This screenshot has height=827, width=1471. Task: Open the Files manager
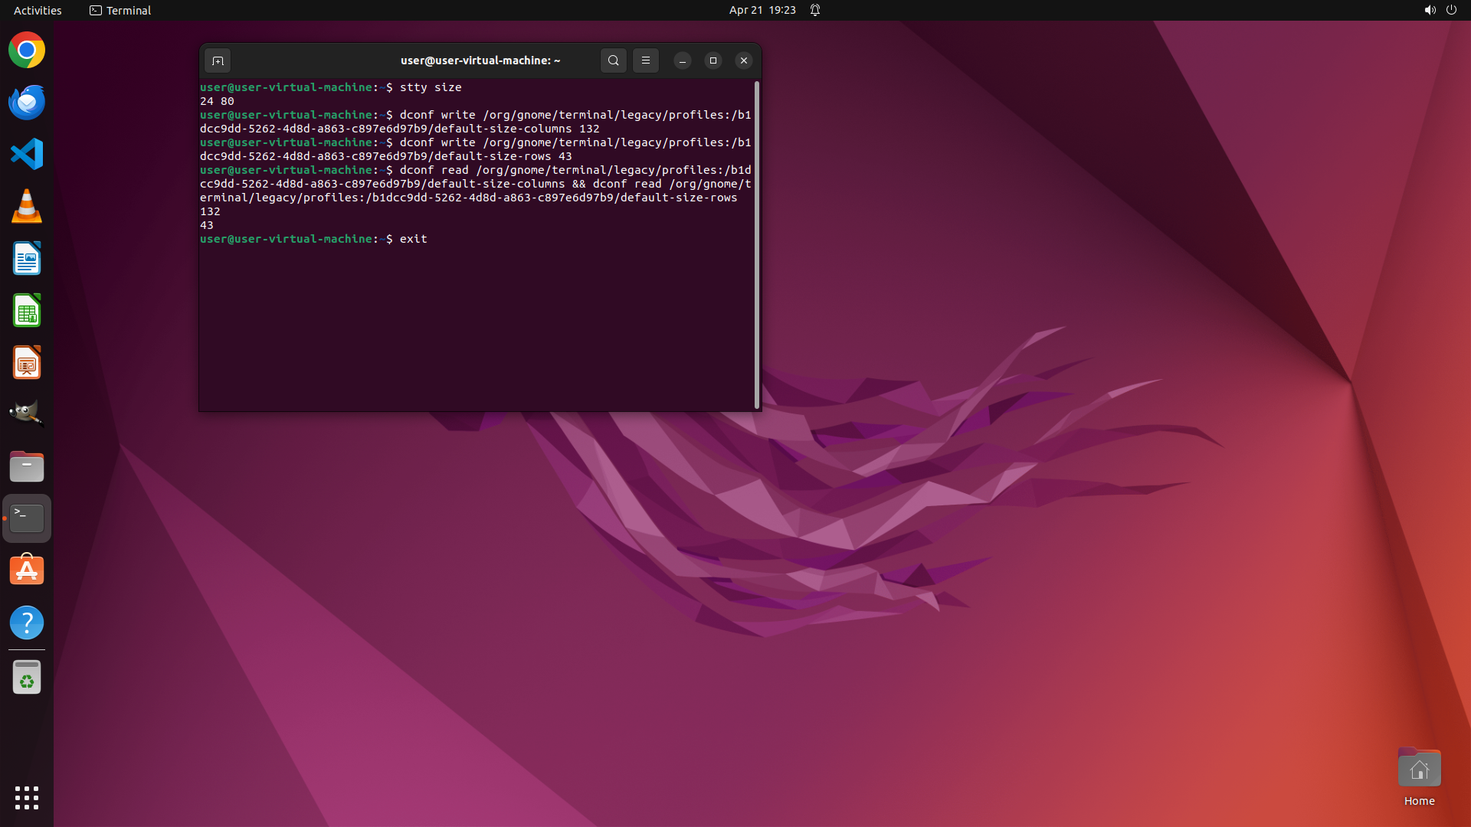click(27, 466)
